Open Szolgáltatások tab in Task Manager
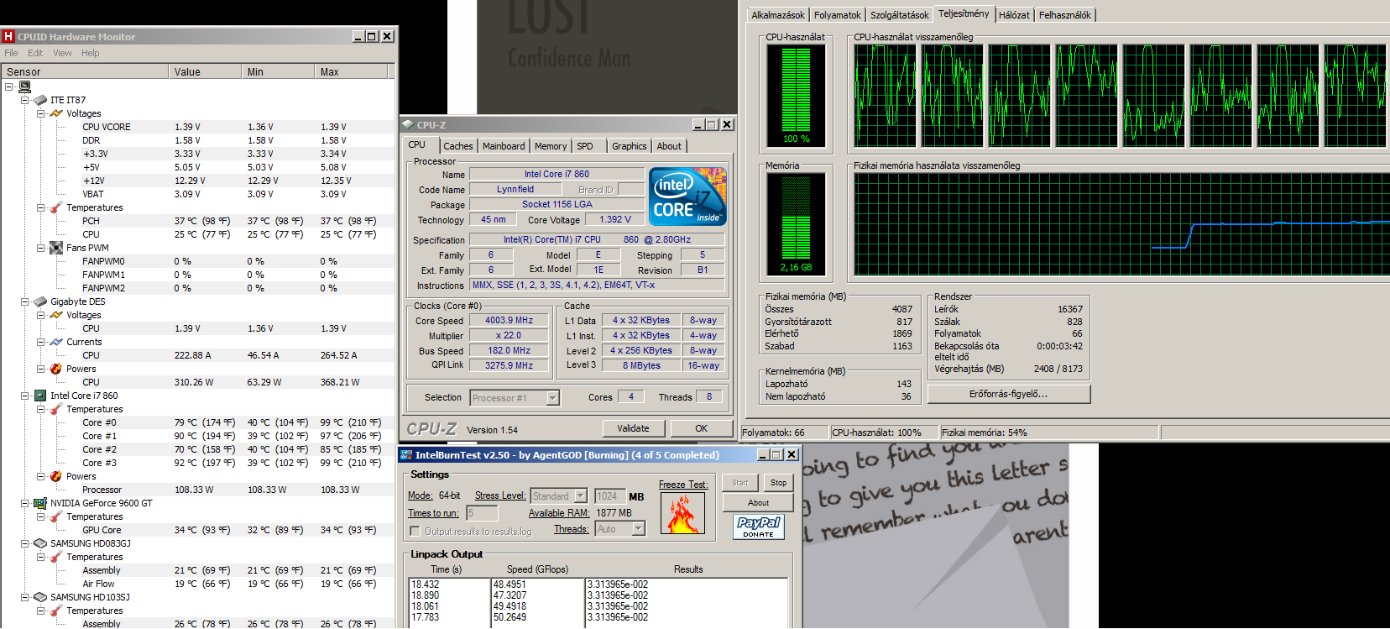 tap(900, 15)
